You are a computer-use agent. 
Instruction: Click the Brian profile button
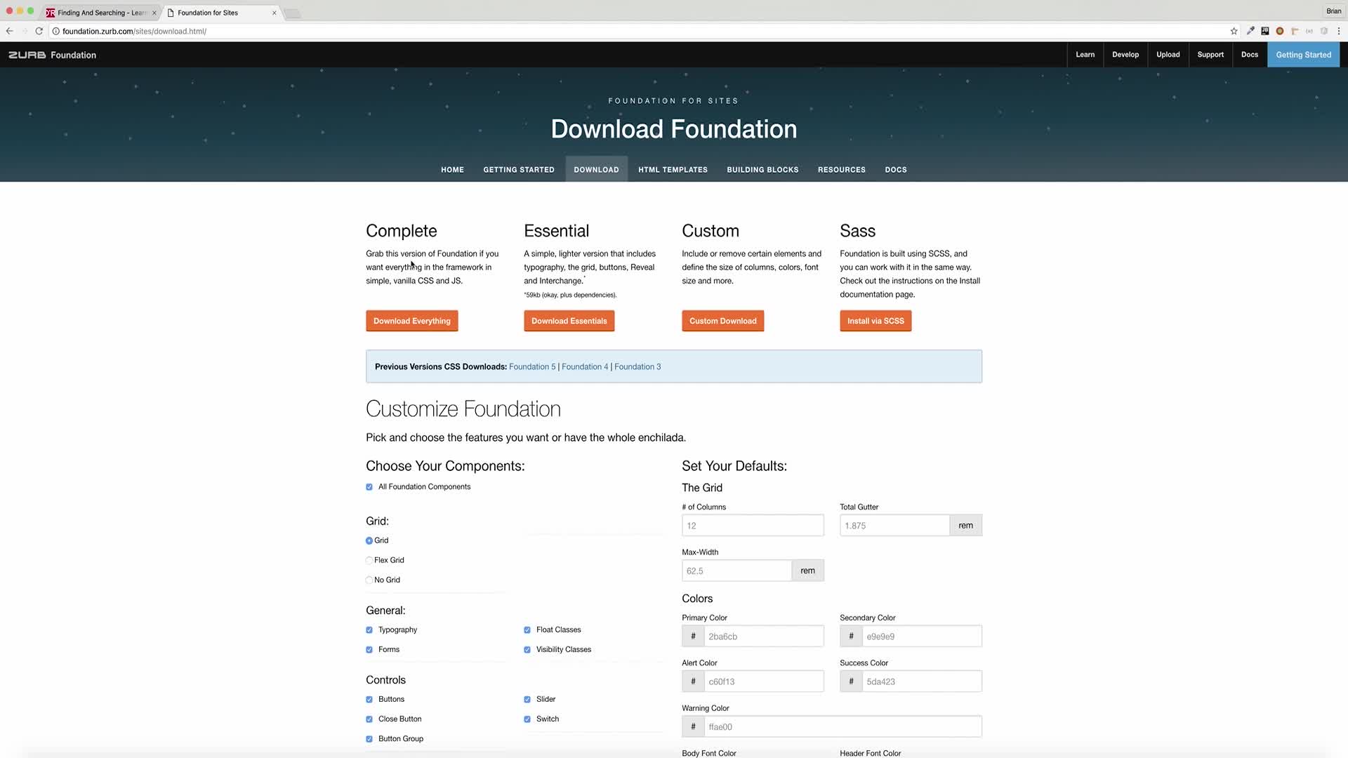coord(1333,11)
